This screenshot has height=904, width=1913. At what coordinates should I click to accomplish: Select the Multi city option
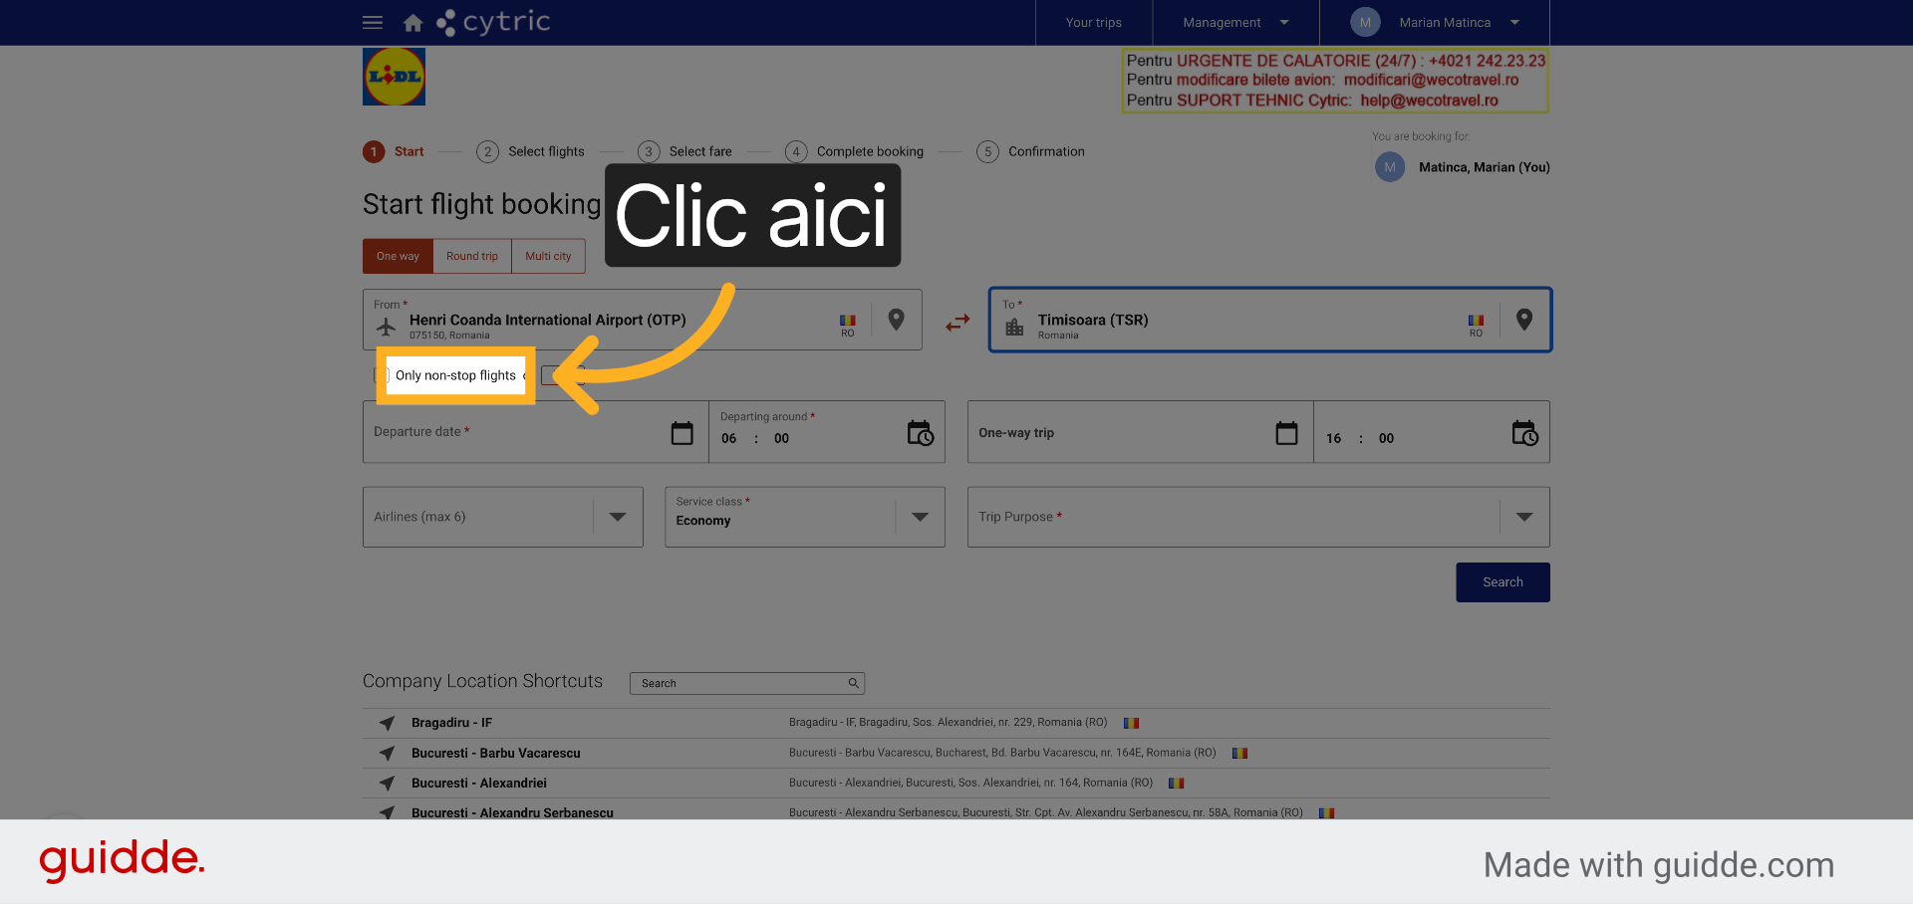(548, 256)
